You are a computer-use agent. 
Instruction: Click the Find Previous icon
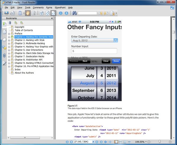point(100,13)
